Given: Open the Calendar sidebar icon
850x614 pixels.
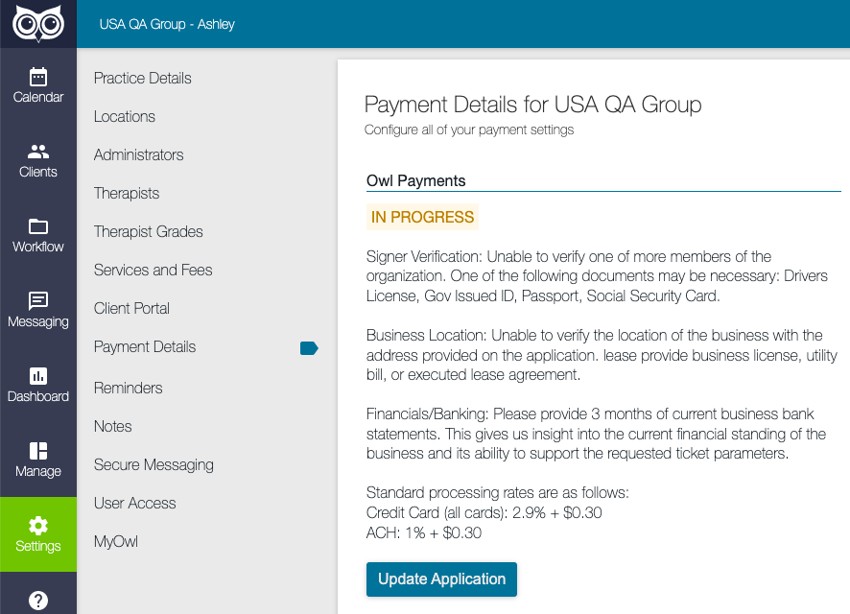Looking at the screenshot, I should (38, 77).
